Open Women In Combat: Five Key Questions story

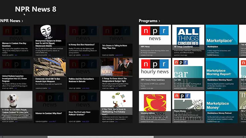[x=16, y=40]
